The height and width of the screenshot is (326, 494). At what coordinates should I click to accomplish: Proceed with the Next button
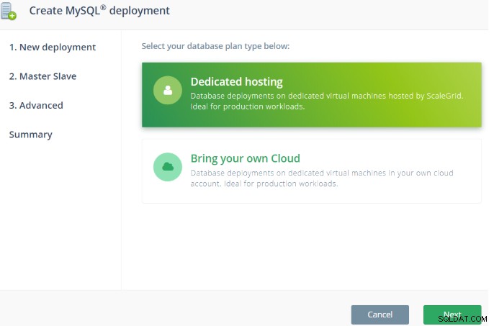click(452, 314)
